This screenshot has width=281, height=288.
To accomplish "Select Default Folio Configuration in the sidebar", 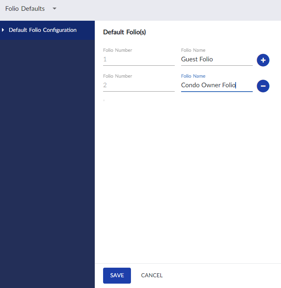I will point(47,30).
